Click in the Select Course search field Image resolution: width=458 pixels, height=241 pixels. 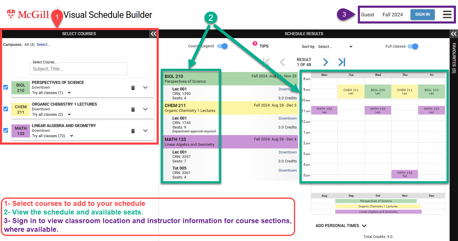[78, 69]
